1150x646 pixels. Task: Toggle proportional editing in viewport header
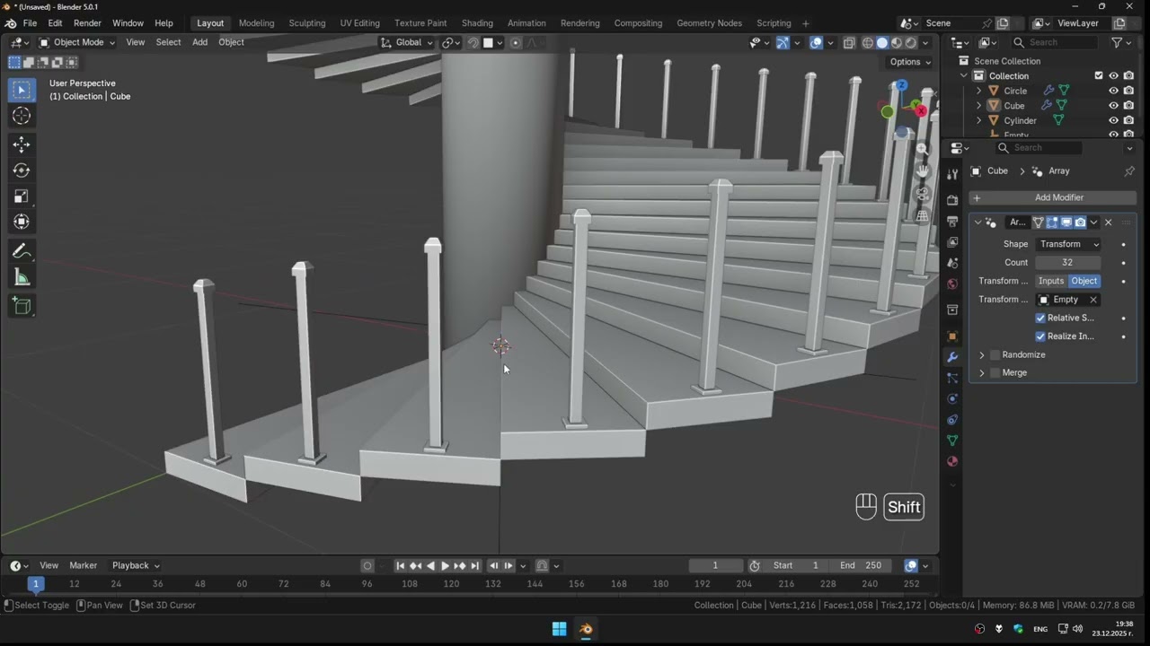tap(515, 42)
